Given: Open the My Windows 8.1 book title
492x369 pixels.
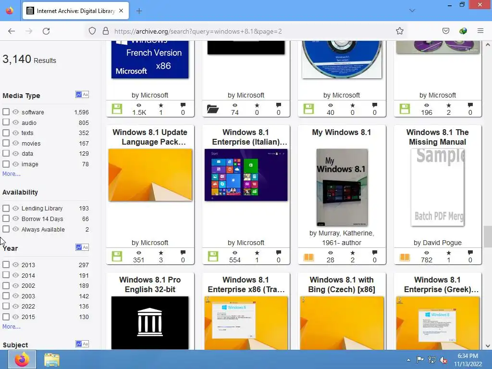Looking at the screenshot, I should click(342, 132).
